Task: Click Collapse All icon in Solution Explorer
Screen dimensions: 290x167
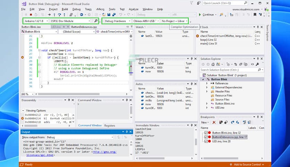Action: point(241,64)
